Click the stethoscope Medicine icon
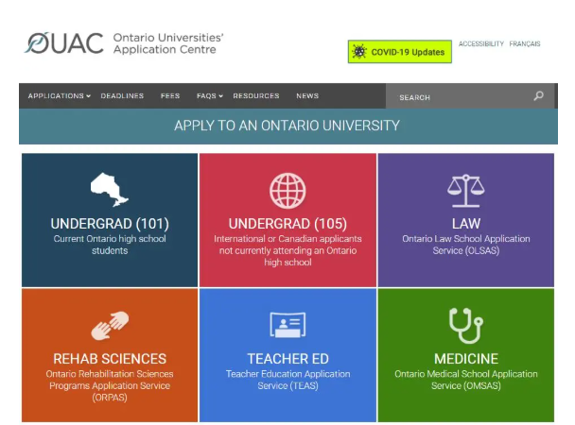 (465, 325)
